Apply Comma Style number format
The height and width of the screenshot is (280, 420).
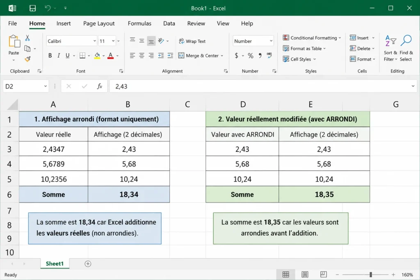pos(260,55)
